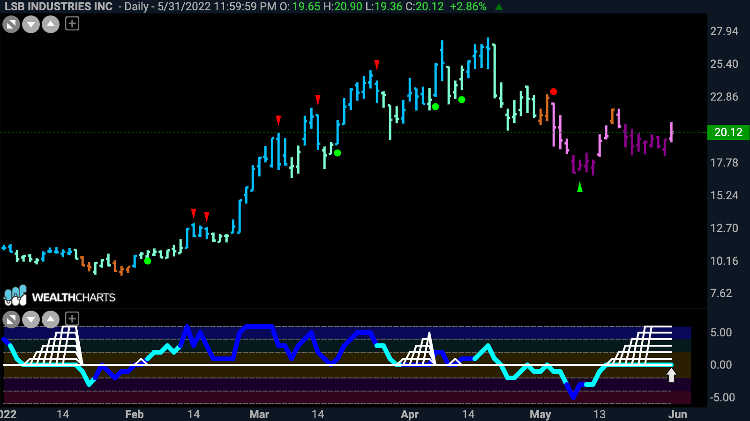
Task: Click the 25.40 price axis label
Action: (724, 64)
